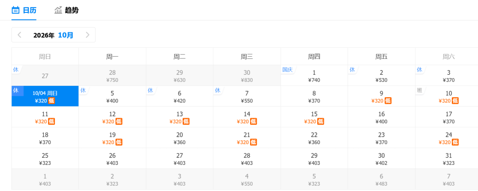Click the 低 badge on October 24
478x191 pixels.
coord(455,142)
